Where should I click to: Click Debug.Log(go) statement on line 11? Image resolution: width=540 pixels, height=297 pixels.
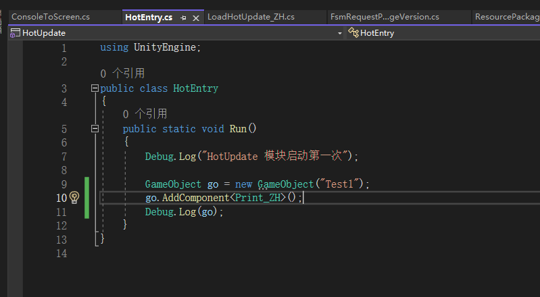tap(184, 212)
